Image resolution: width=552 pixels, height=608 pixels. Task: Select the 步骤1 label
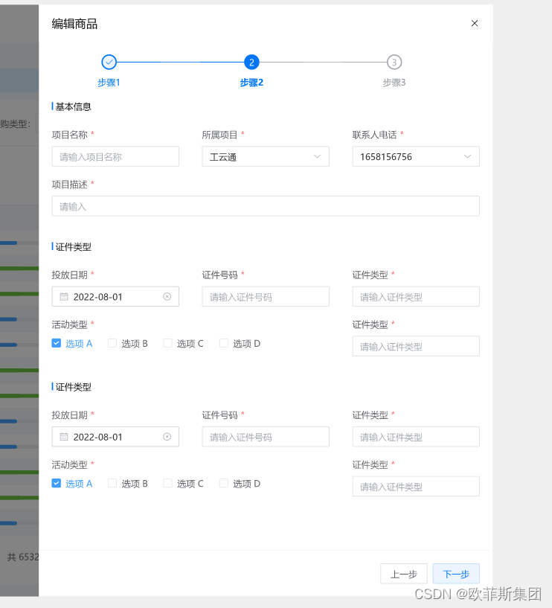click(109, 83)
